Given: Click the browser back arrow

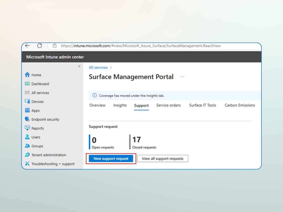Looking at the screenshot, I should click(x=27, y=46).
